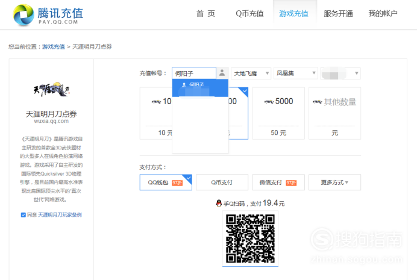
Task: Expand the 更多方式 payment options
Action: point(334,182)
